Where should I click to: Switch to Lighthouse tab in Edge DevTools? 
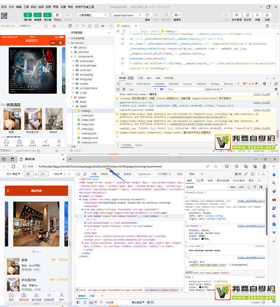click(144, 174)
